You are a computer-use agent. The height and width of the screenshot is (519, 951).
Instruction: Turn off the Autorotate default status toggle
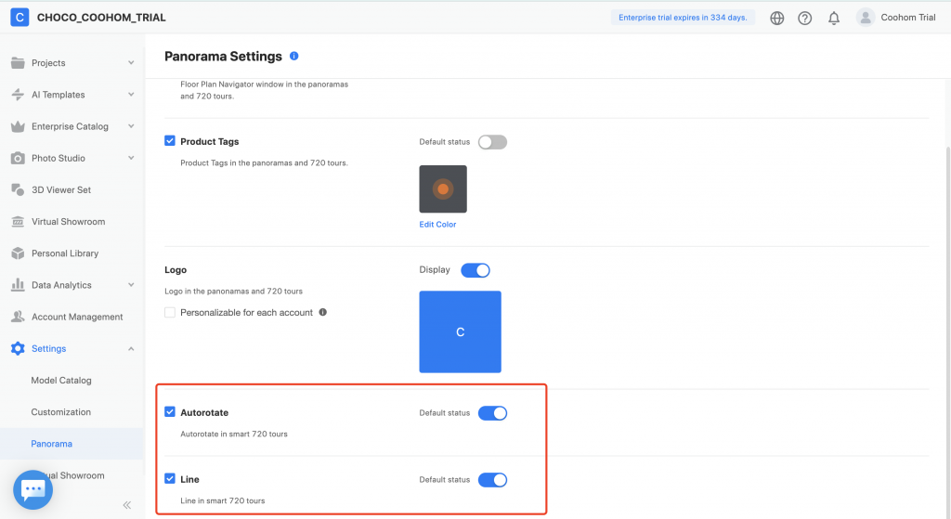click(x=492, y=413)
